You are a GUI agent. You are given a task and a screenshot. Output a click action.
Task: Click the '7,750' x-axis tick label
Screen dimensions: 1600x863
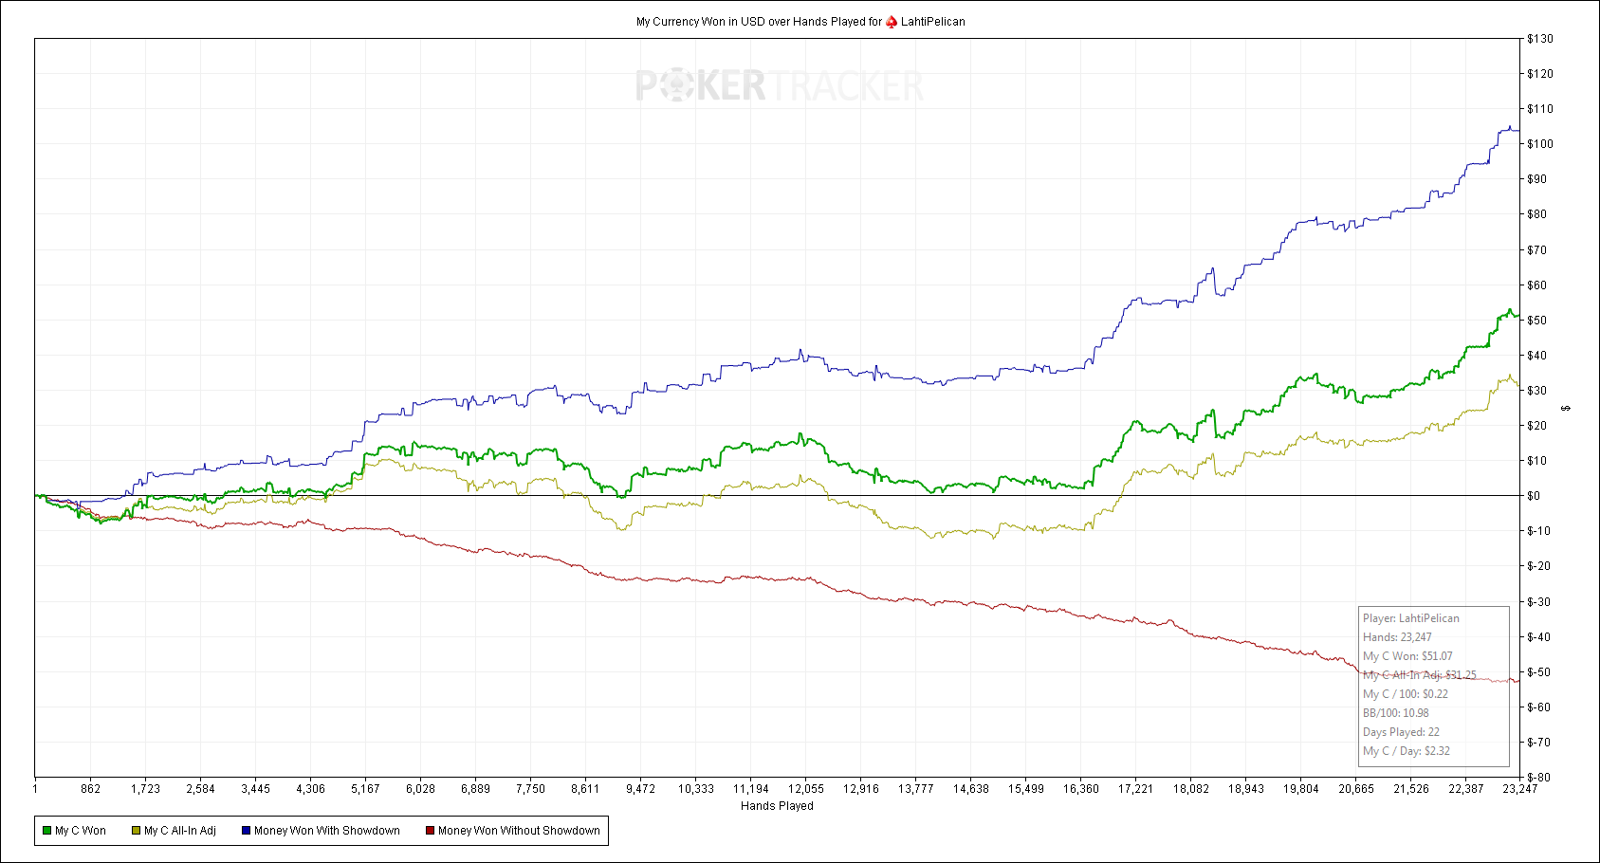pos(530,789)
